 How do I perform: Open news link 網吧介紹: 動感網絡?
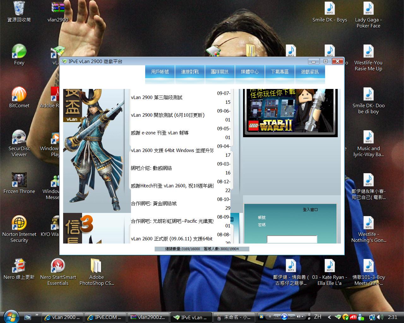point(151,168)
